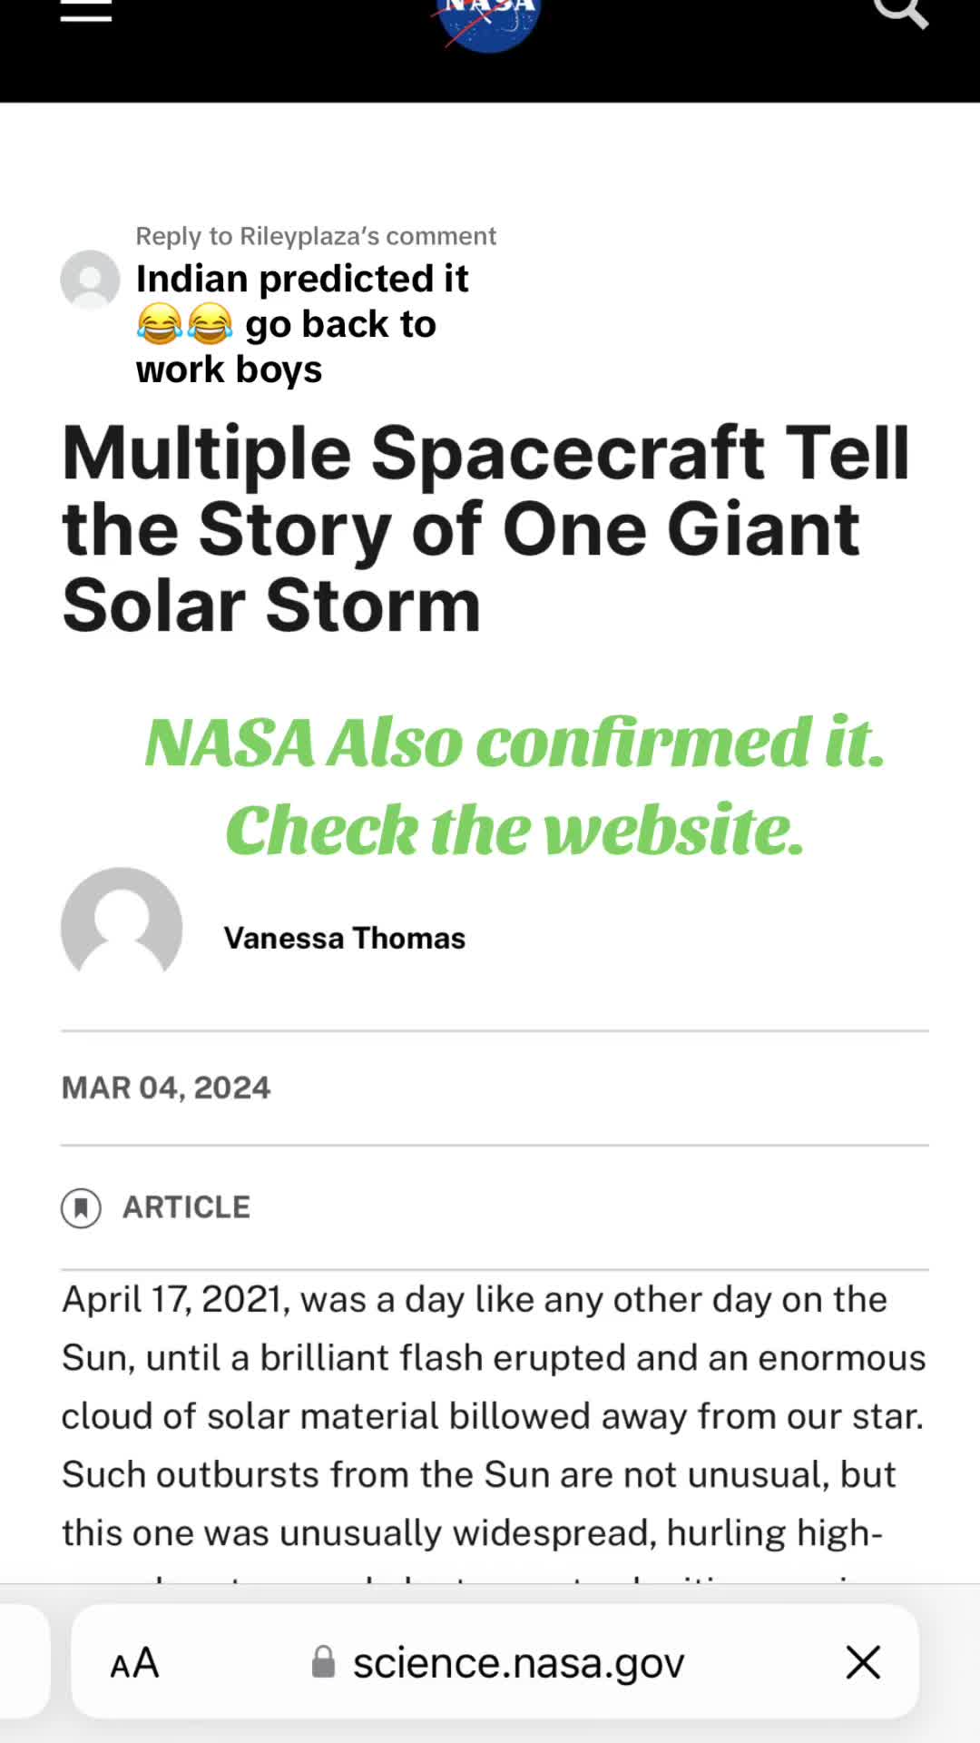Close the browser page with X

[x=863, y=1663]
